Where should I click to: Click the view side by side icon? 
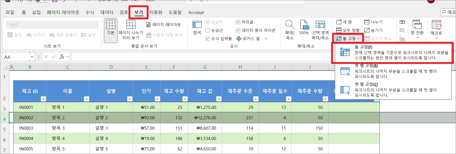pos(402,22)
